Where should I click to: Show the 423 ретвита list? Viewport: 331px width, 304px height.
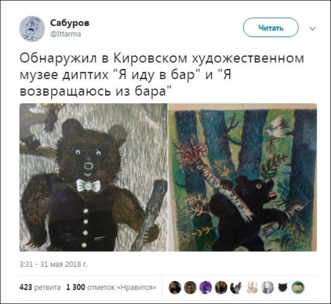(x=40, y=287)
